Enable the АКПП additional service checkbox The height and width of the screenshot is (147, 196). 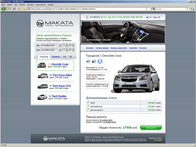pos(88,103)
